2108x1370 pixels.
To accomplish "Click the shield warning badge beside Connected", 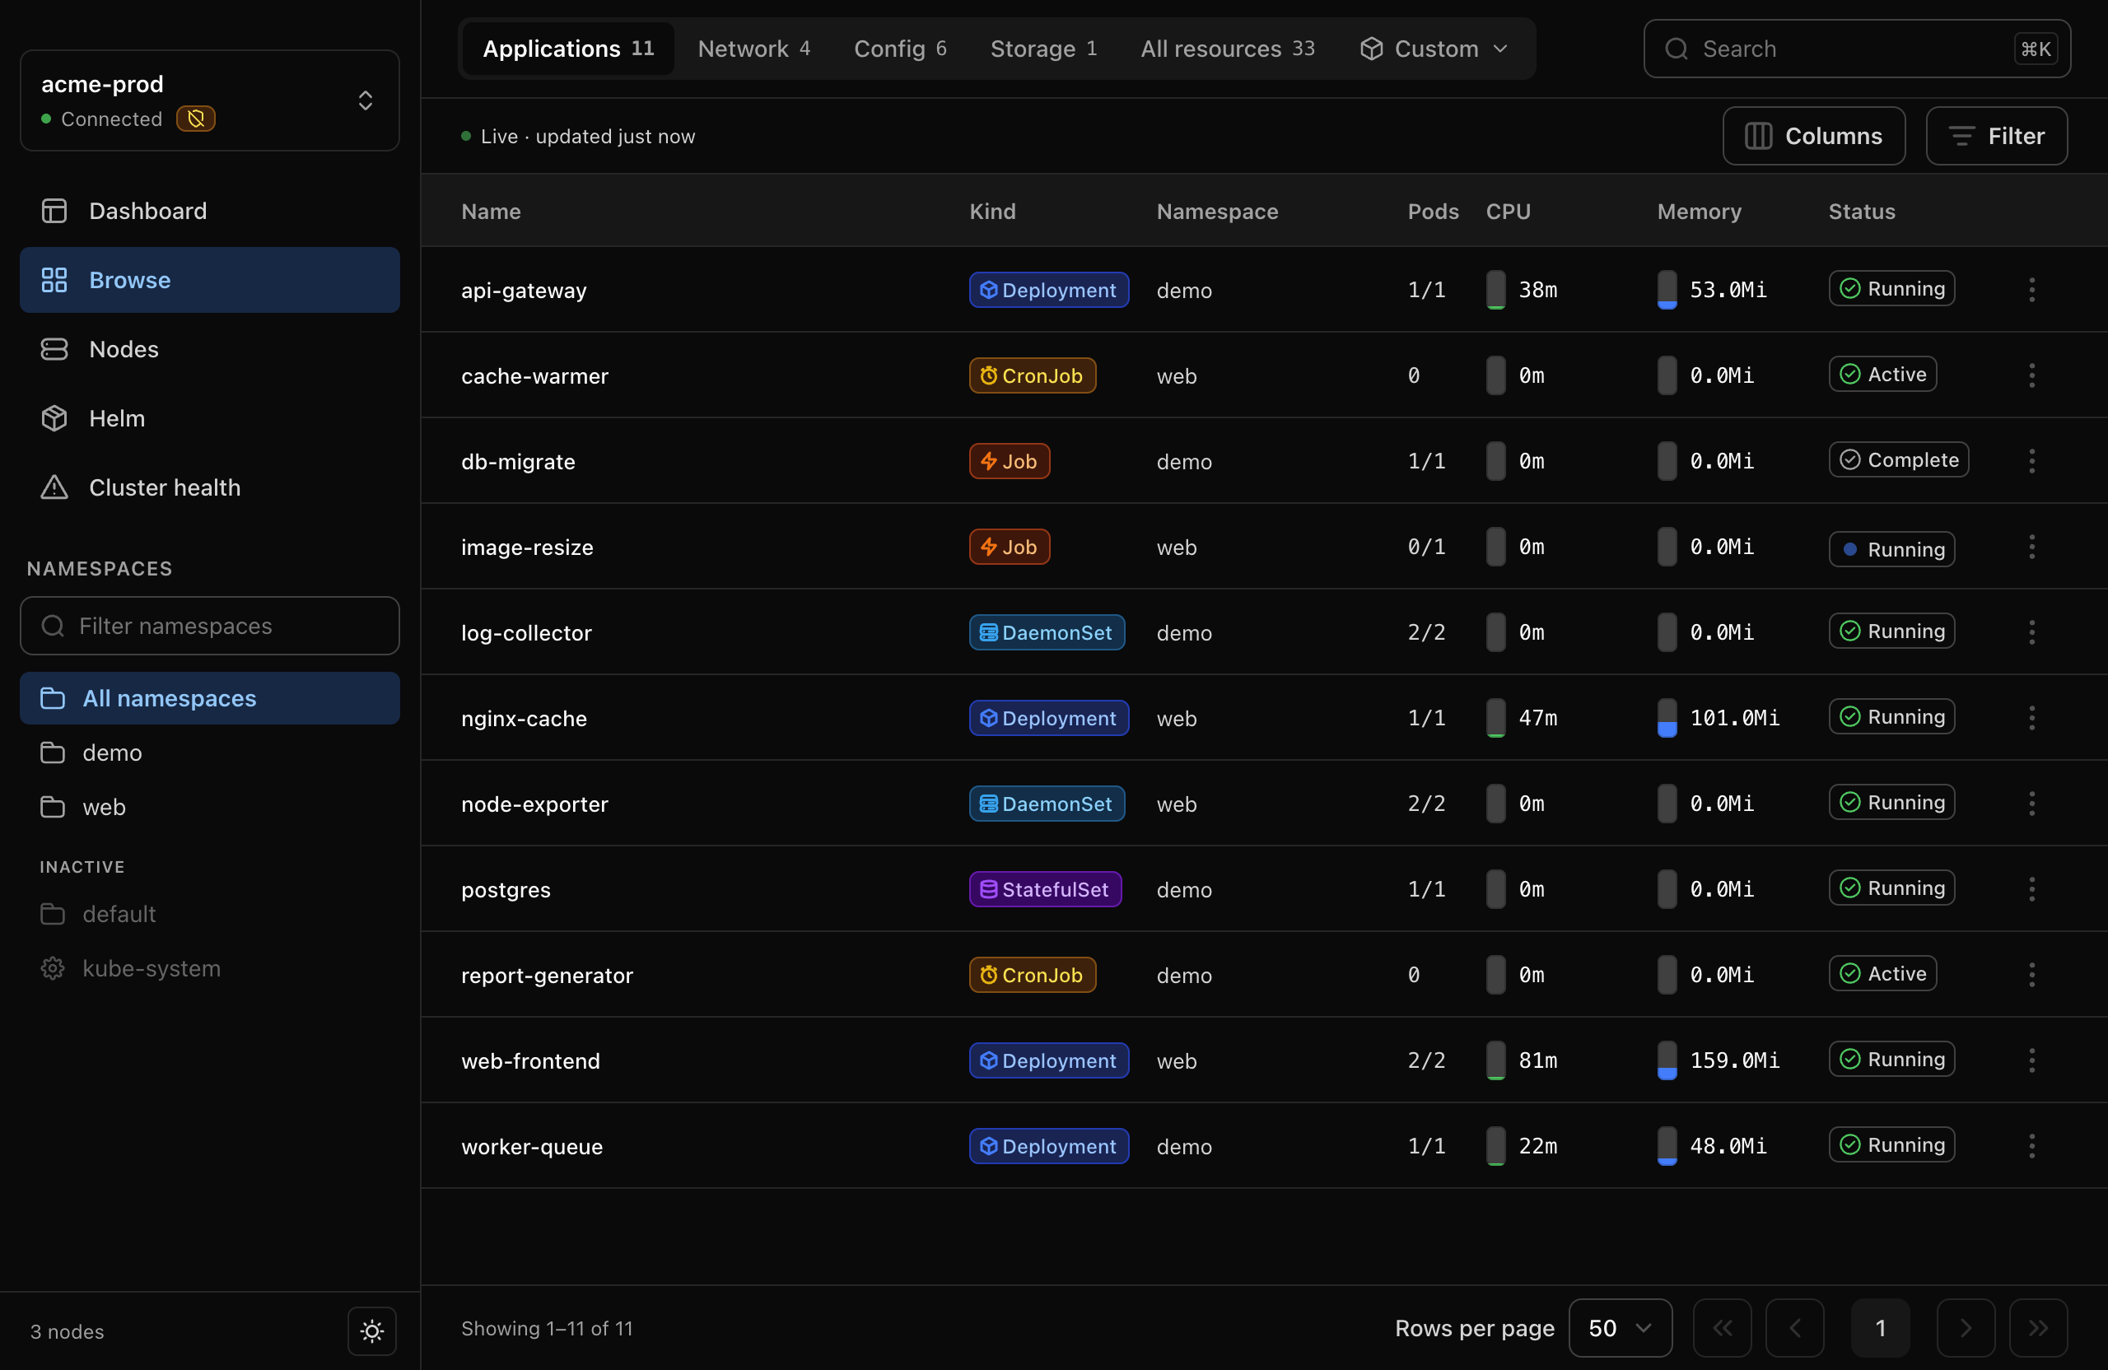I will 196,119.
